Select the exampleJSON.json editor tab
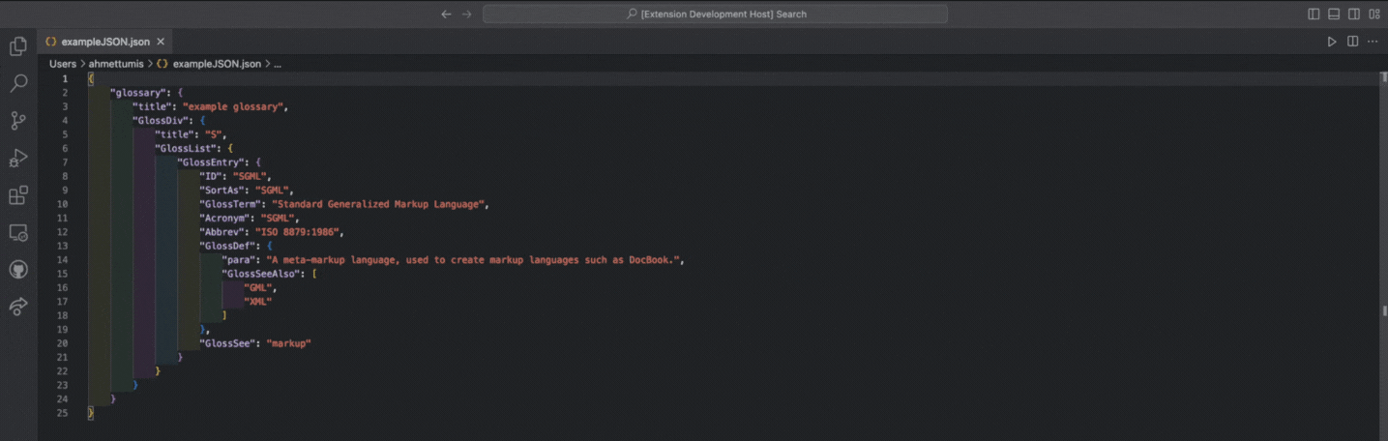 (x=105, y=42)
